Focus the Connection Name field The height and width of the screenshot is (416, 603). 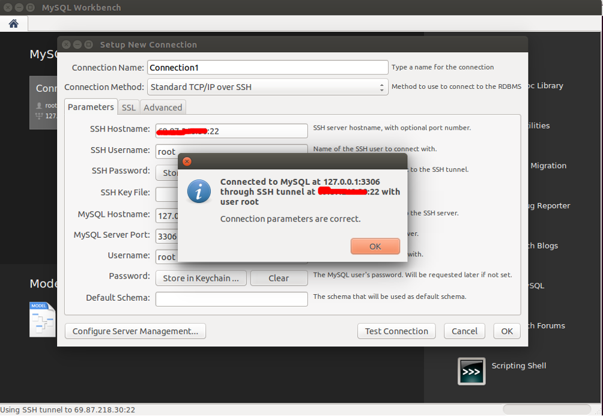tap(268, 68)
